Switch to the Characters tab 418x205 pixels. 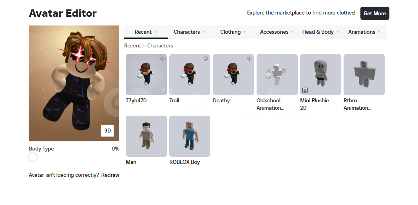(189, 32)
